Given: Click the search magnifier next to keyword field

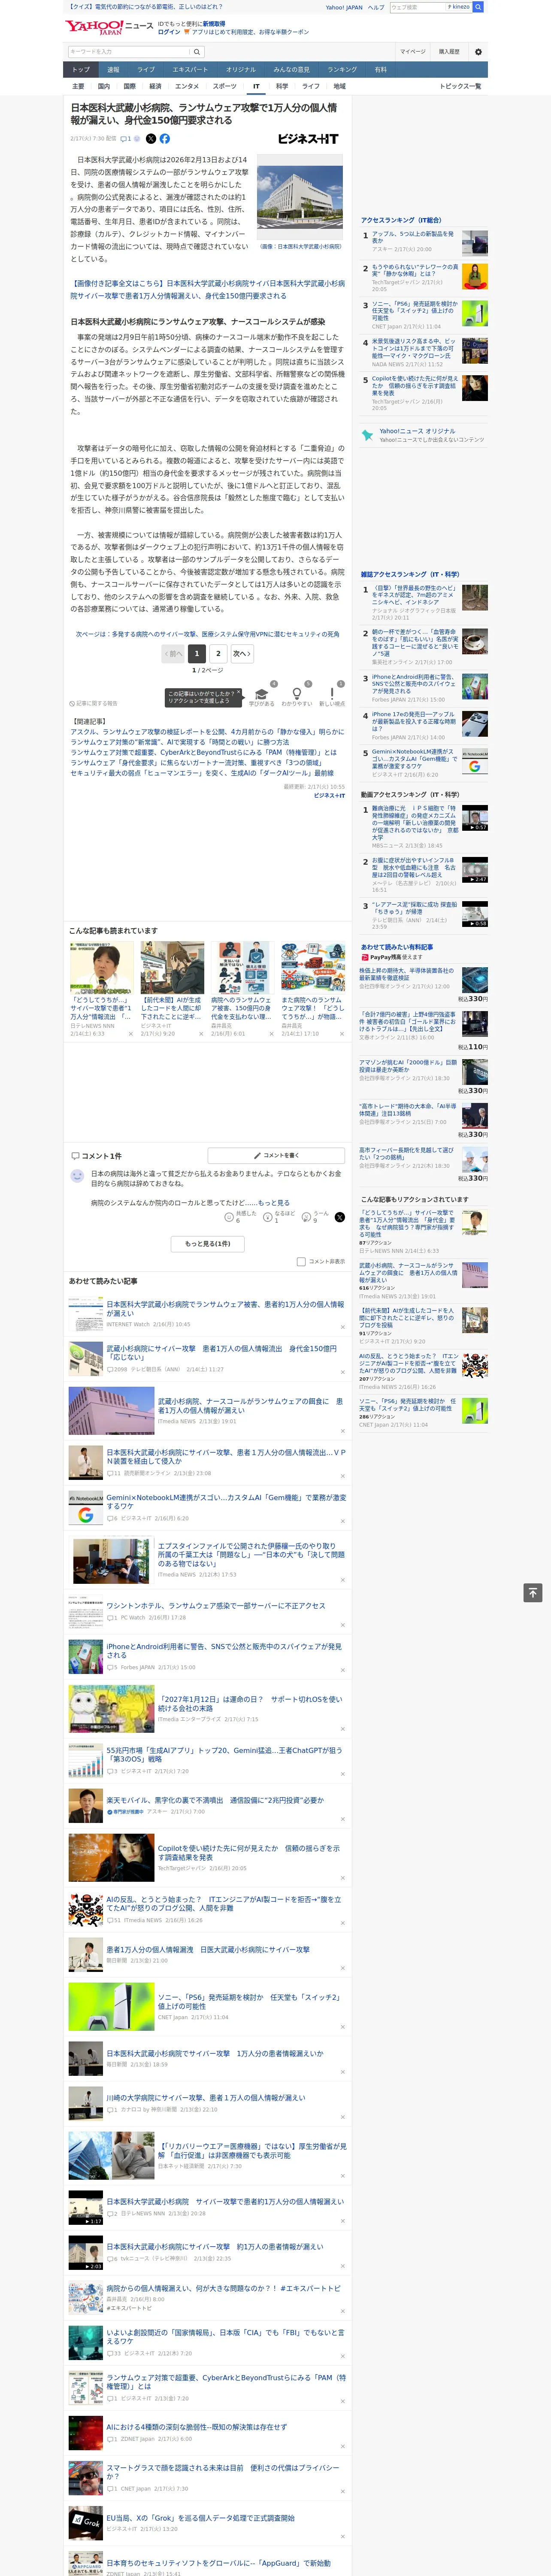Looking at the screenshot, I should [197, 52].
